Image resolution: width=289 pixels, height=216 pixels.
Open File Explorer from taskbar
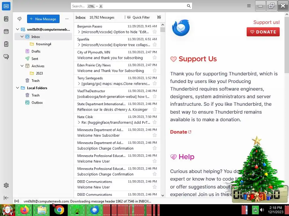[x=42, y=210]
